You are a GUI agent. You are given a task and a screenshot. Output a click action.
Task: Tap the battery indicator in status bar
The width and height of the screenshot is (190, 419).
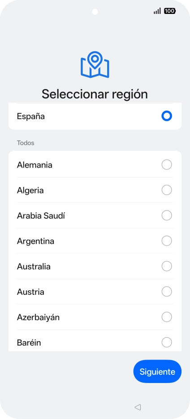(170, 11)
